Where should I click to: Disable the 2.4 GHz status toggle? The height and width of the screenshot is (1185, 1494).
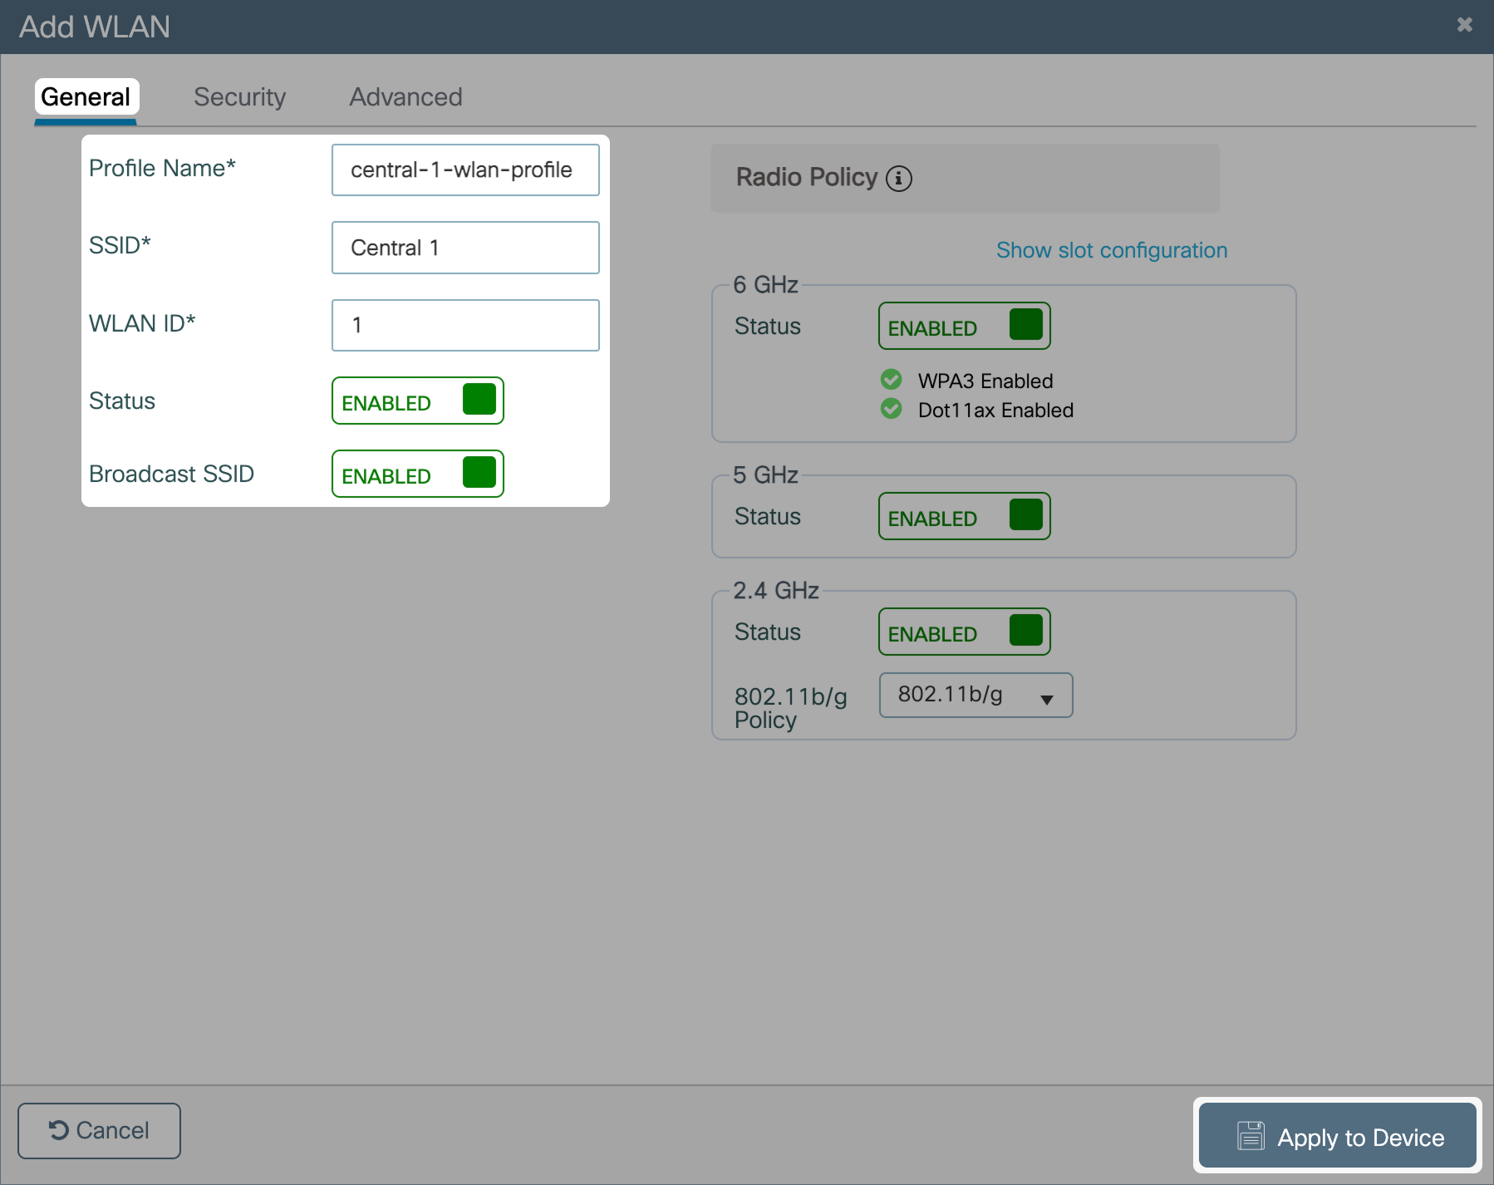point(964,632)
